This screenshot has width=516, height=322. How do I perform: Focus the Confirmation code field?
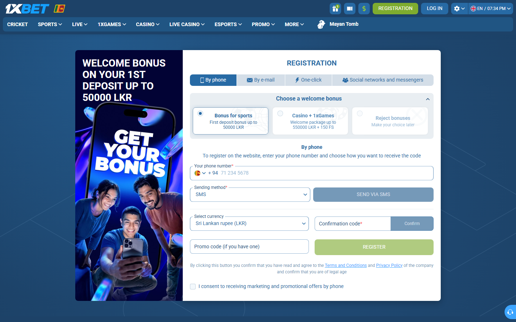[353, 224]
